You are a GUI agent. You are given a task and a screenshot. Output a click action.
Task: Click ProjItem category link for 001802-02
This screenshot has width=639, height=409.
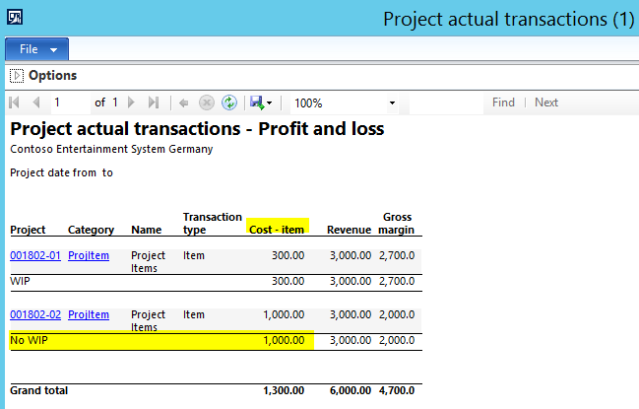(89, 314)
